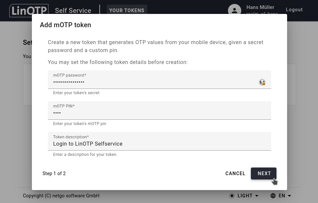Expand the EN language dropdown arrow
This screenshot has height=203, width=318.
[289, 196]
